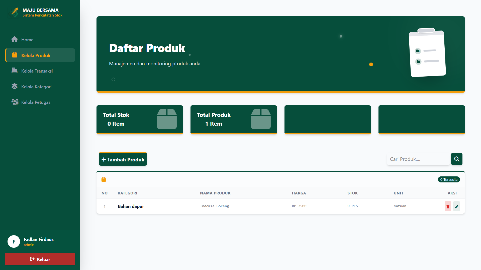Viewport: 481px width, 270px height.
Task: Click the RP 2500 price cell
Action: click(x=299, y=206)
